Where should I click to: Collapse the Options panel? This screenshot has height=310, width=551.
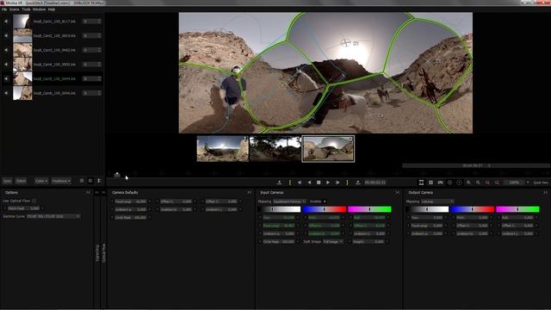pos(88,193)
